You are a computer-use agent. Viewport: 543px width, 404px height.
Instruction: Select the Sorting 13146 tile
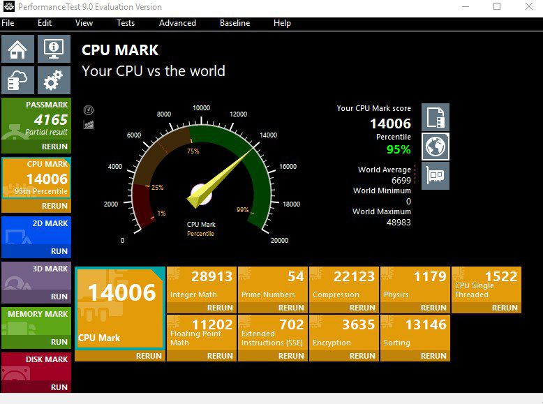[415, 333]
